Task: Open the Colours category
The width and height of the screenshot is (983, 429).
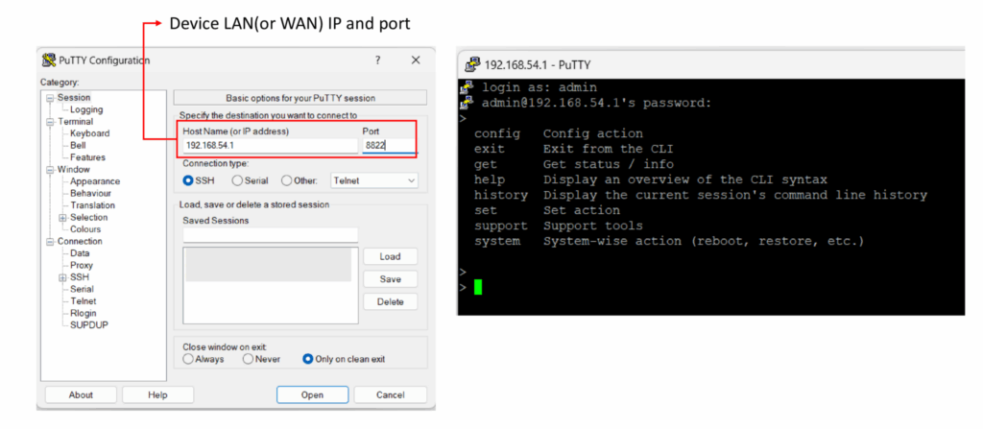Action: pos(85,229)
